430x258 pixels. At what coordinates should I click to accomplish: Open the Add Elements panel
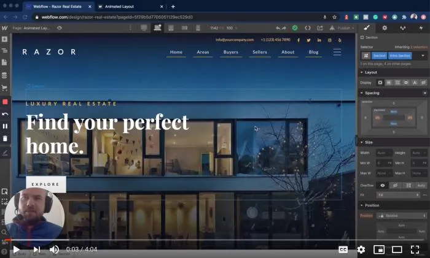(5, 39)
